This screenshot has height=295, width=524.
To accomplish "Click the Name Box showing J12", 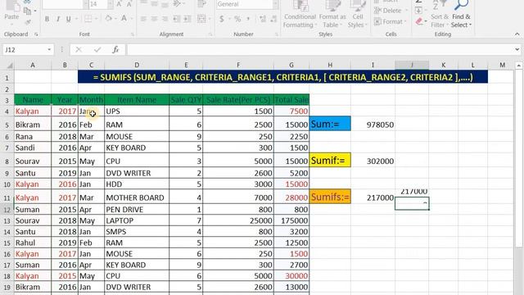I will click(24, 50).
